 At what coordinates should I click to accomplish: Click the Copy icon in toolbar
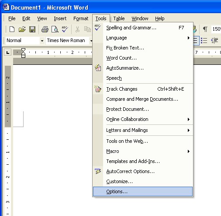pos(87,29)
